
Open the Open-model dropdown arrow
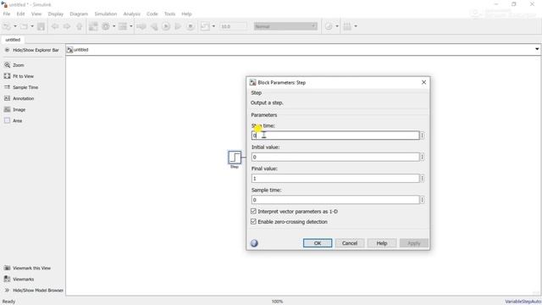(x=32, y=26)
